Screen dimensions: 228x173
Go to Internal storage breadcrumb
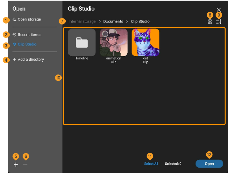pos(82,21)
